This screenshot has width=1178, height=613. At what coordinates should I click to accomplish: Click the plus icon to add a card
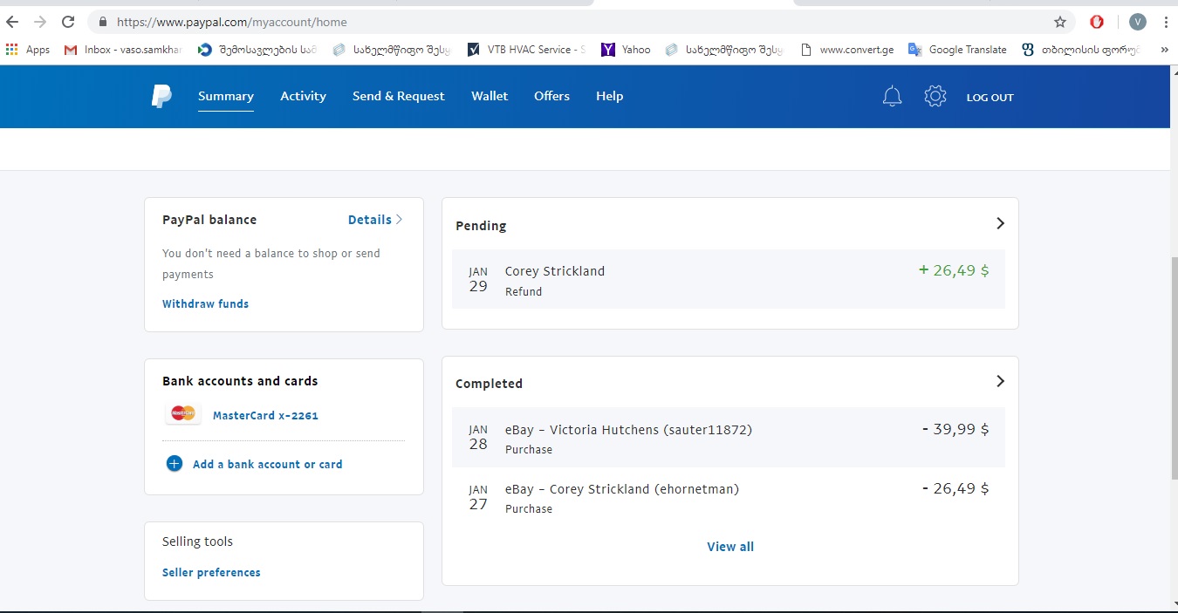tap(175, 464)
